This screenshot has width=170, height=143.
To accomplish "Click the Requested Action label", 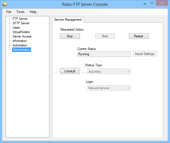I will click(x=72, y=30).
